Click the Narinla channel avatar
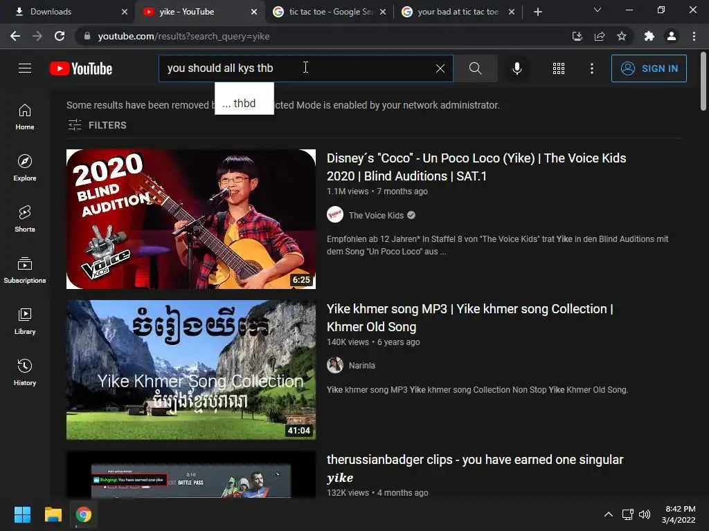 [x=335, y=365]
